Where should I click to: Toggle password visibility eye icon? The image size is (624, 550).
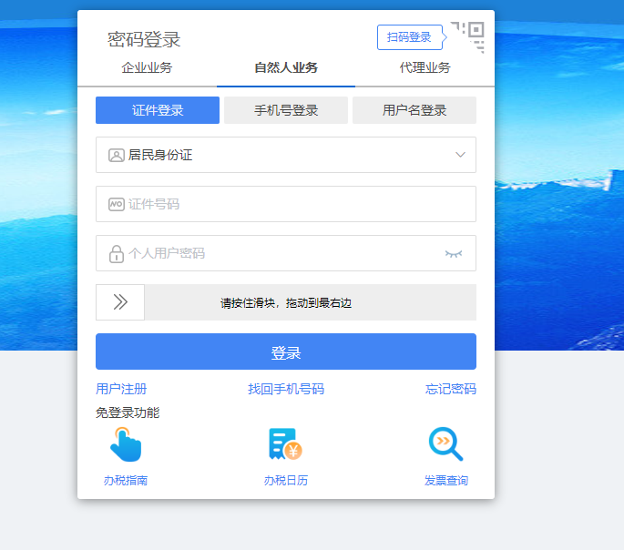click(x=454, y=254)
